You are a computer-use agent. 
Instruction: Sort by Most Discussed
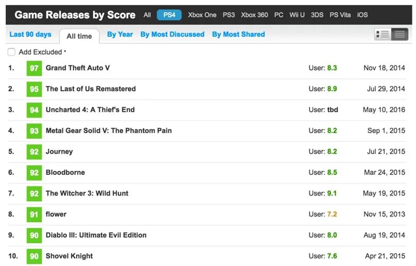pyautogui.click(x=172, y=34)
